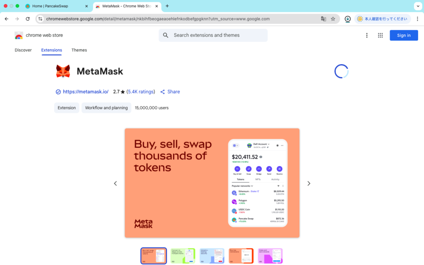Reload the current page
Viewport: 424px width, 265px height.
point(28,19)
